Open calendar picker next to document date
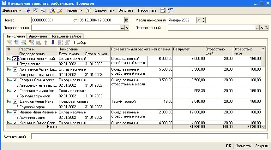 coord(127,20)
